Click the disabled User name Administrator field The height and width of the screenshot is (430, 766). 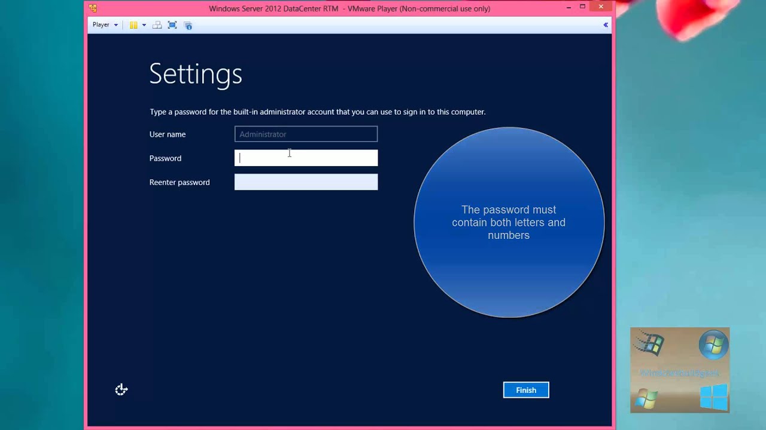pos(306,134)
